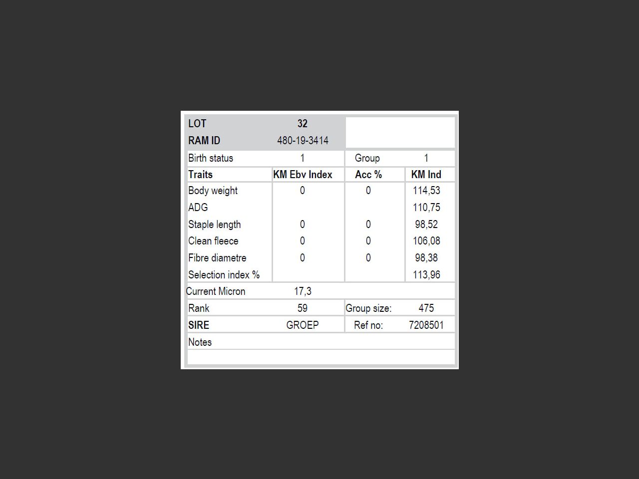Click the Clean fleece value 106,08

coord(426,241)
